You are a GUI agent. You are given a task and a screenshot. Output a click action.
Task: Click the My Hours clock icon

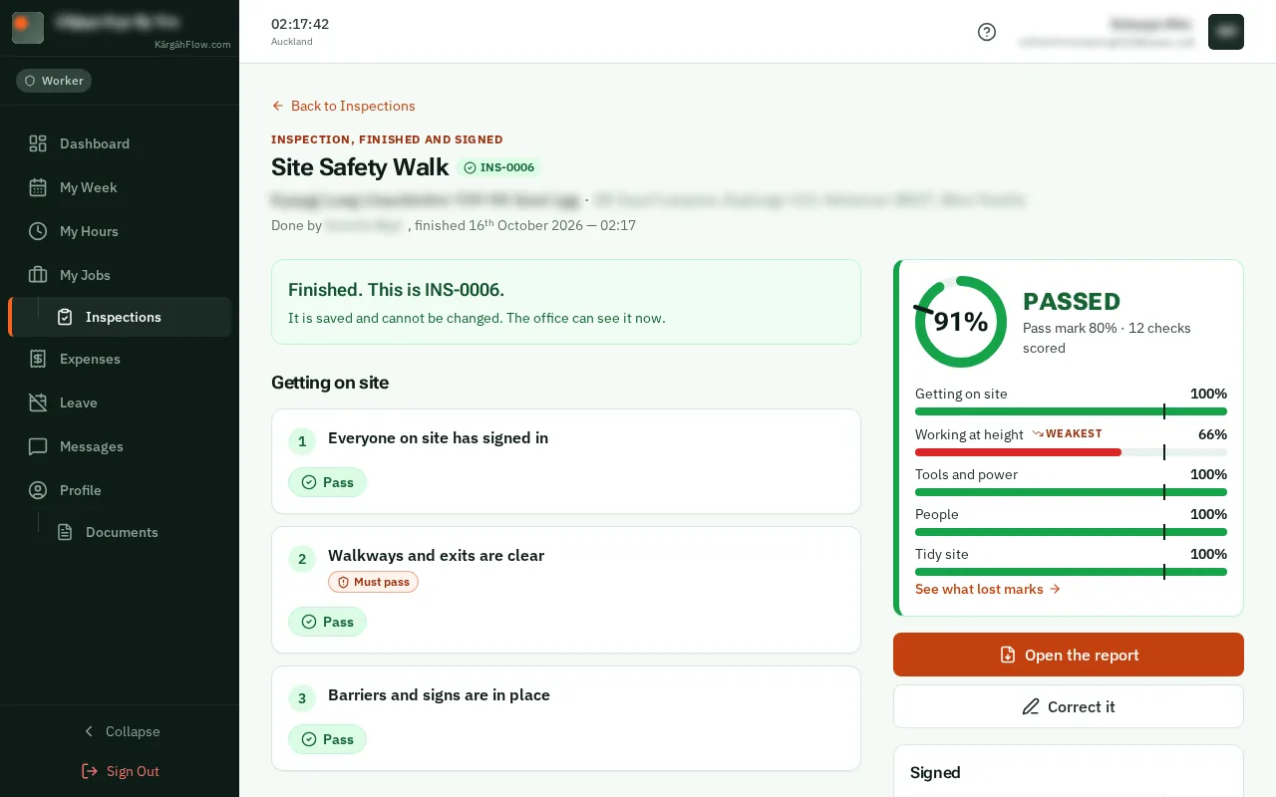pyautogui.click(x=38, y=231)
